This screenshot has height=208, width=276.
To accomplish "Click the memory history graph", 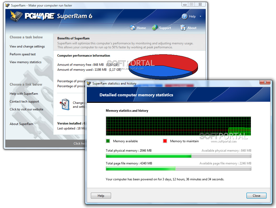I will [178, 126].
